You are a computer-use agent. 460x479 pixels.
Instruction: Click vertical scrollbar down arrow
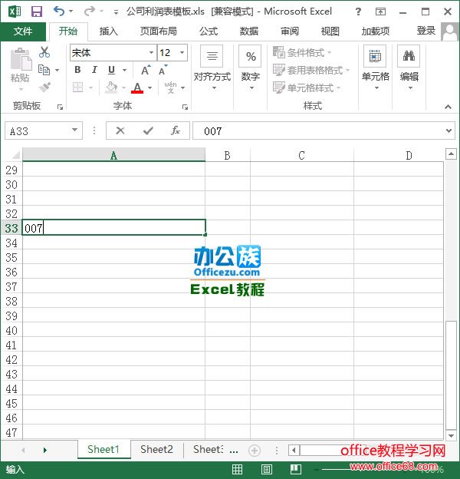point(451,435)
